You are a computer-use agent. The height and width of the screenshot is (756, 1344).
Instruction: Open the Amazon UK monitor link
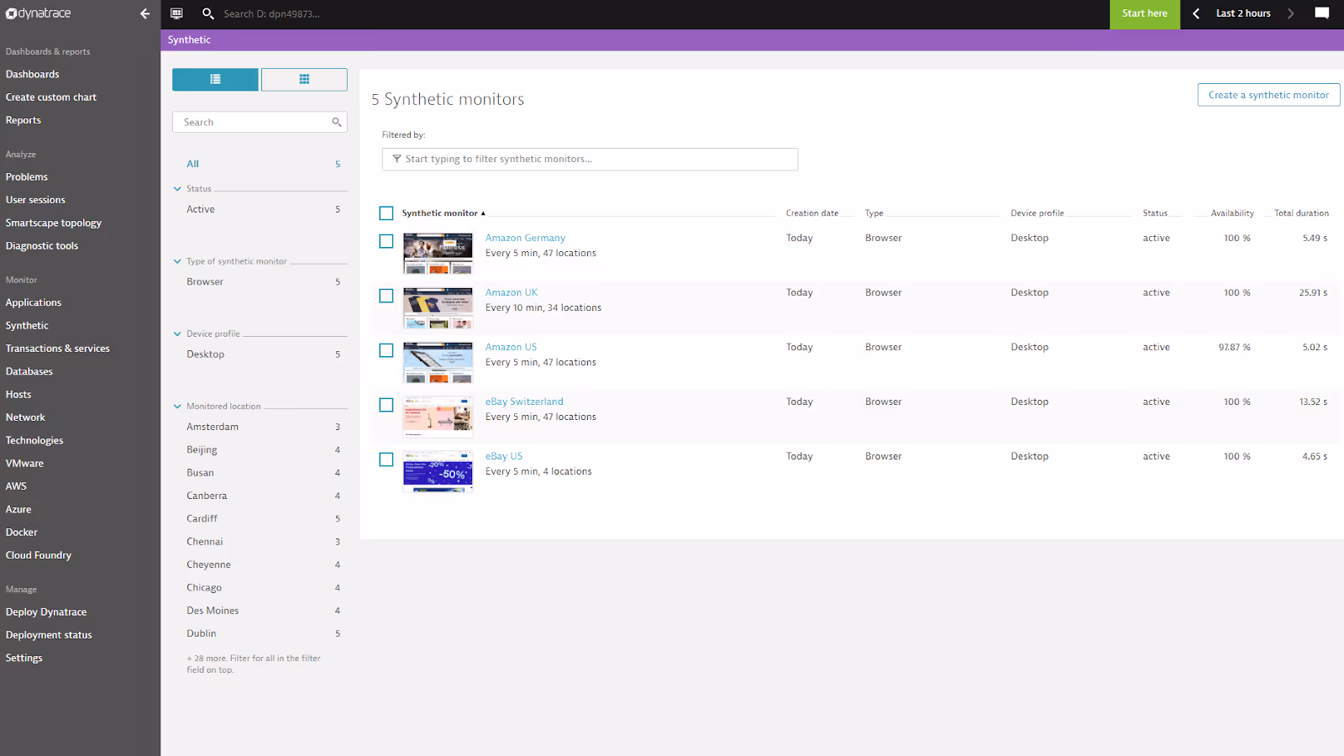pyautogui.click(x=512, y=293)
